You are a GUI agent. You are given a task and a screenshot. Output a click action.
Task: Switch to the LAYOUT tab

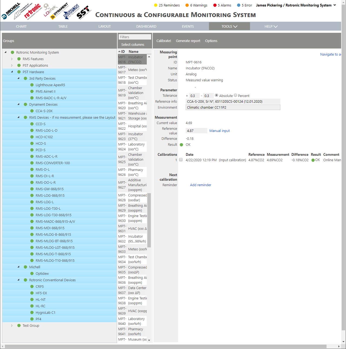(x=105, y=26)
